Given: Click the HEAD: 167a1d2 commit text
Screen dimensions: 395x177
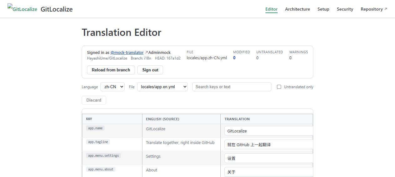Looking at the screenshot, I should click(x=168, y=58).
